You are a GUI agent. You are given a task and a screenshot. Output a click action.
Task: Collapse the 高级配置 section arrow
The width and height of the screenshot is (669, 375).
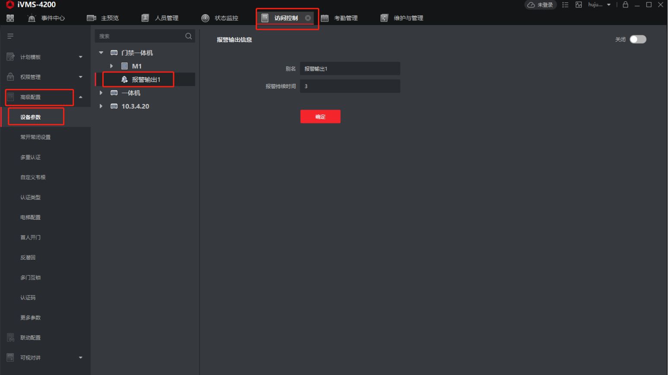pyautogui.click(x=80, y=97)
